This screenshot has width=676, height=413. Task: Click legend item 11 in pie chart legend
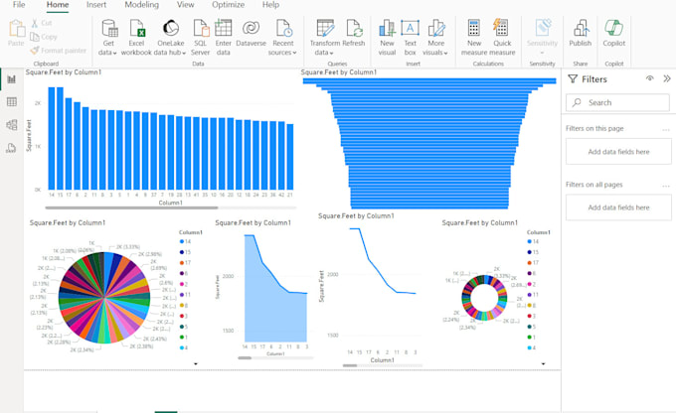(x=185, y=295)
